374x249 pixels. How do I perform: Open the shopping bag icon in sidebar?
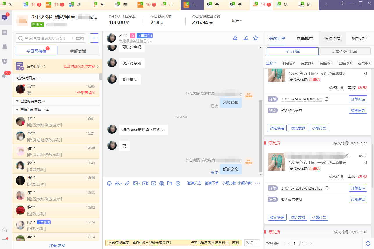pos(5,47)
